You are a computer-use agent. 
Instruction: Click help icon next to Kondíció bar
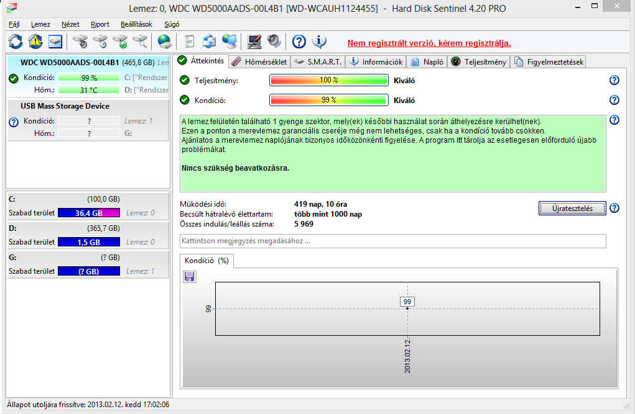(x=614, y=100)
